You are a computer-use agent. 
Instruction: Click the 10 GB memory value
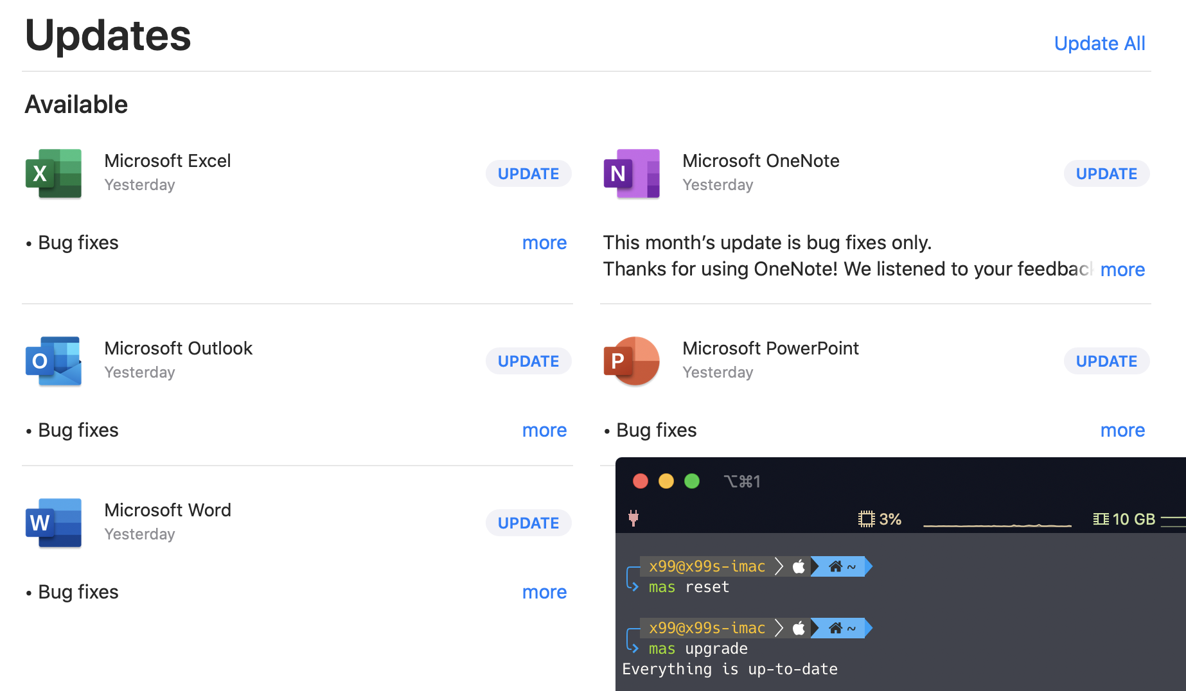(x=1133, y=519)
